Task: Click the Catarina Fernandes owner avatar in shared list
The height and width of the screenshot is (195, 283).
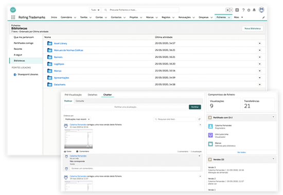Action: coord(210,127)
